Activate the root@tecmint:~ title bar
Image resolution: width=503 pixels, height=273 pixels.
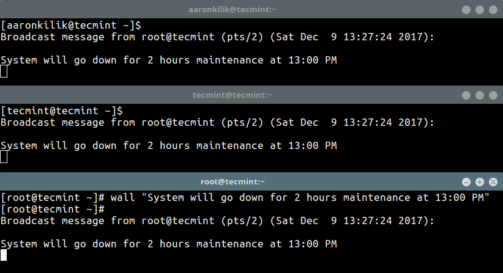coord(233,182)
